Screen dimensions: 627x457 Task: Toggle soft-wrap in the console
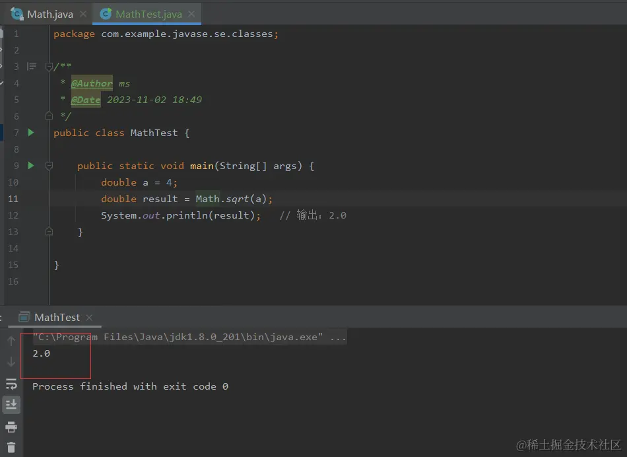pyautogui.click(x=11, y=384)
